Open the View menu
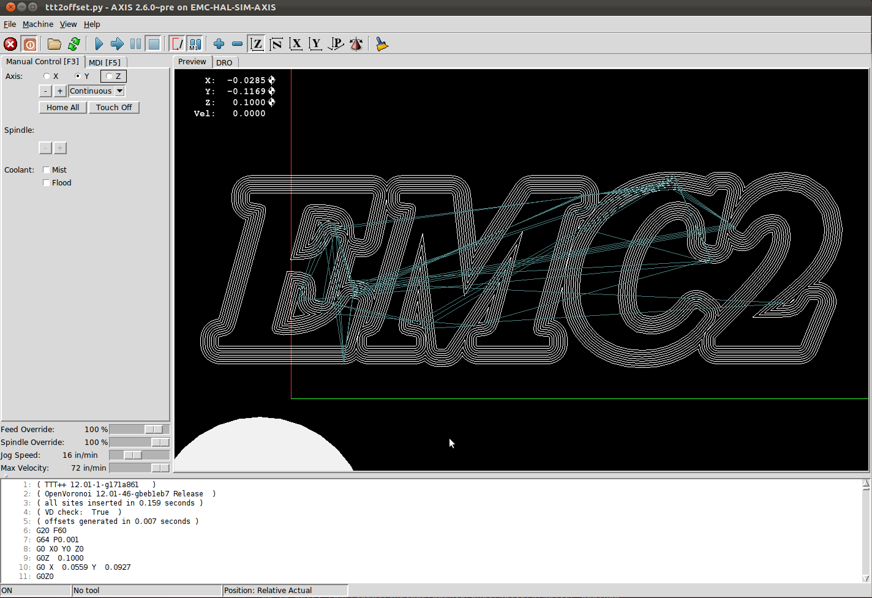 point(68,24)
